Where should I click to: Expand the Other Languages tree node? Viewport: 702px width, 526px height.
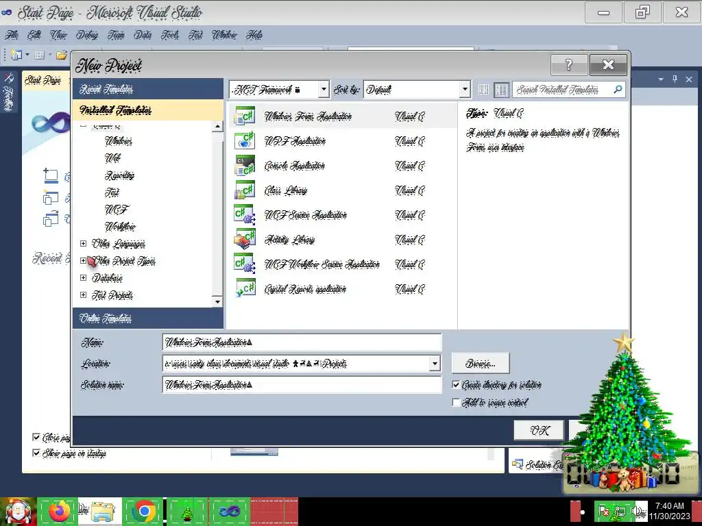click(x=83, y=243)
